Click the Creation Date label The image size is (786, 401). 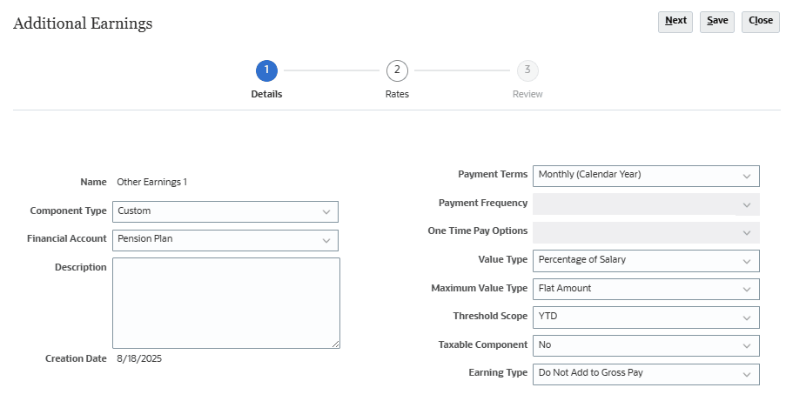[x=76, y=358]
